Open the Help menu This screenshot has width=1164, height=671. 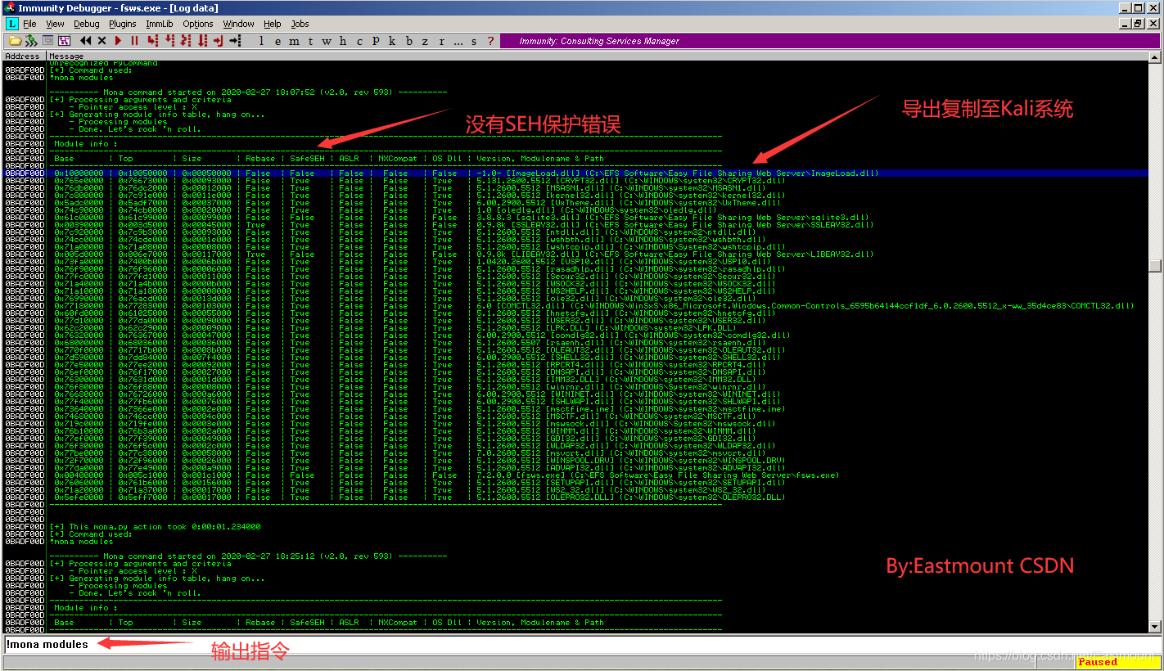273,24
